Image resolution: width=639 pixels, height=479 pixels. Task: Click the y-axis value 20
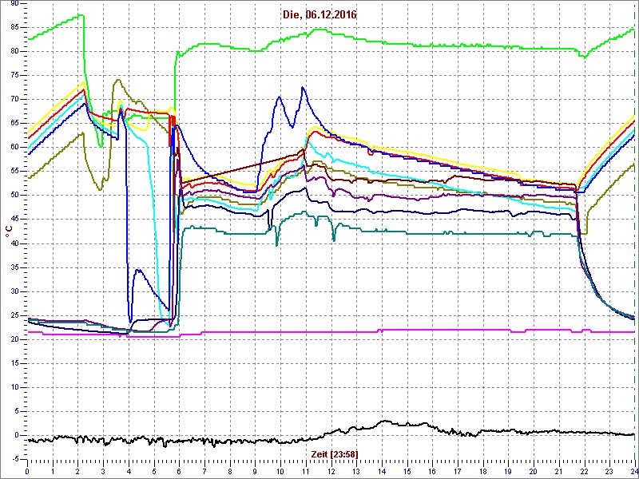click(13, 340)
